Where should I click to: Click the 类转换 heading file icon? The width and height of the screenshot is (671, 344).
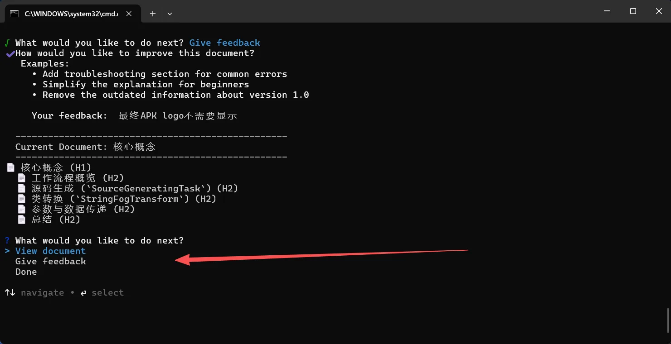click(x=21, y=199)
